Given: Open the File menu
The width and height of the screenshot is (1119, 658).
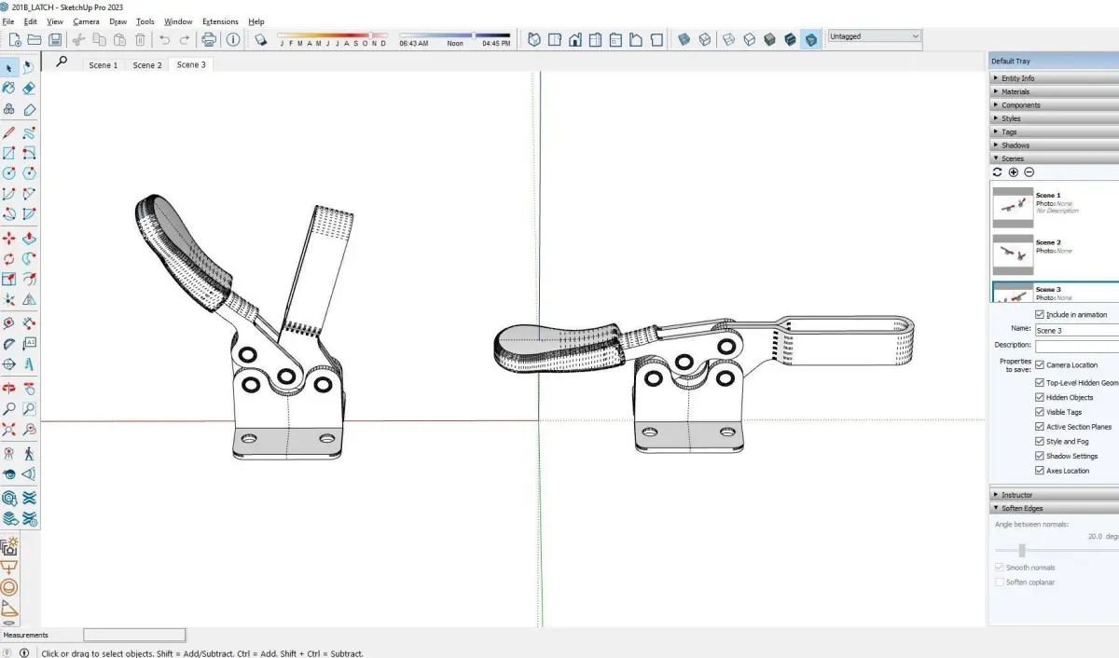Looking at the screenshot, I should 8,21.
